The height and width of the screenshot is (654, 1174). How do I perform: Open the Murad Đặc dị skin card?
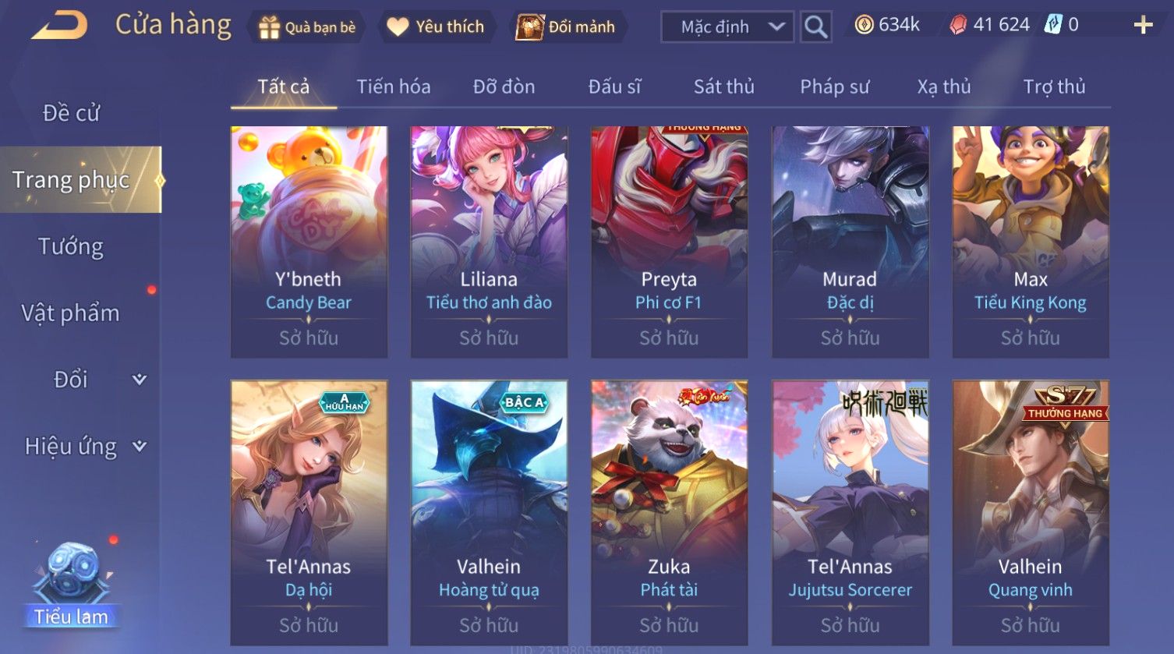pyautogui.click(x=850, y=242)
